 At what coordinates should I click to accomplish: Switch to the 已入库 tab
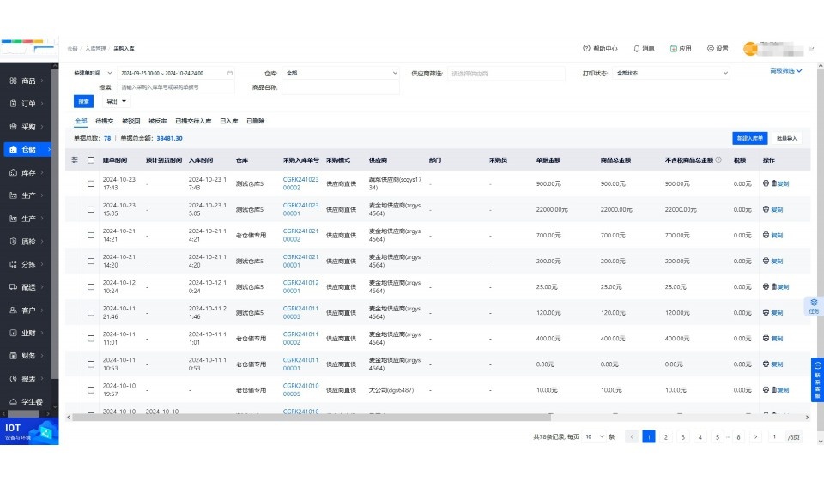coord(228,122)
